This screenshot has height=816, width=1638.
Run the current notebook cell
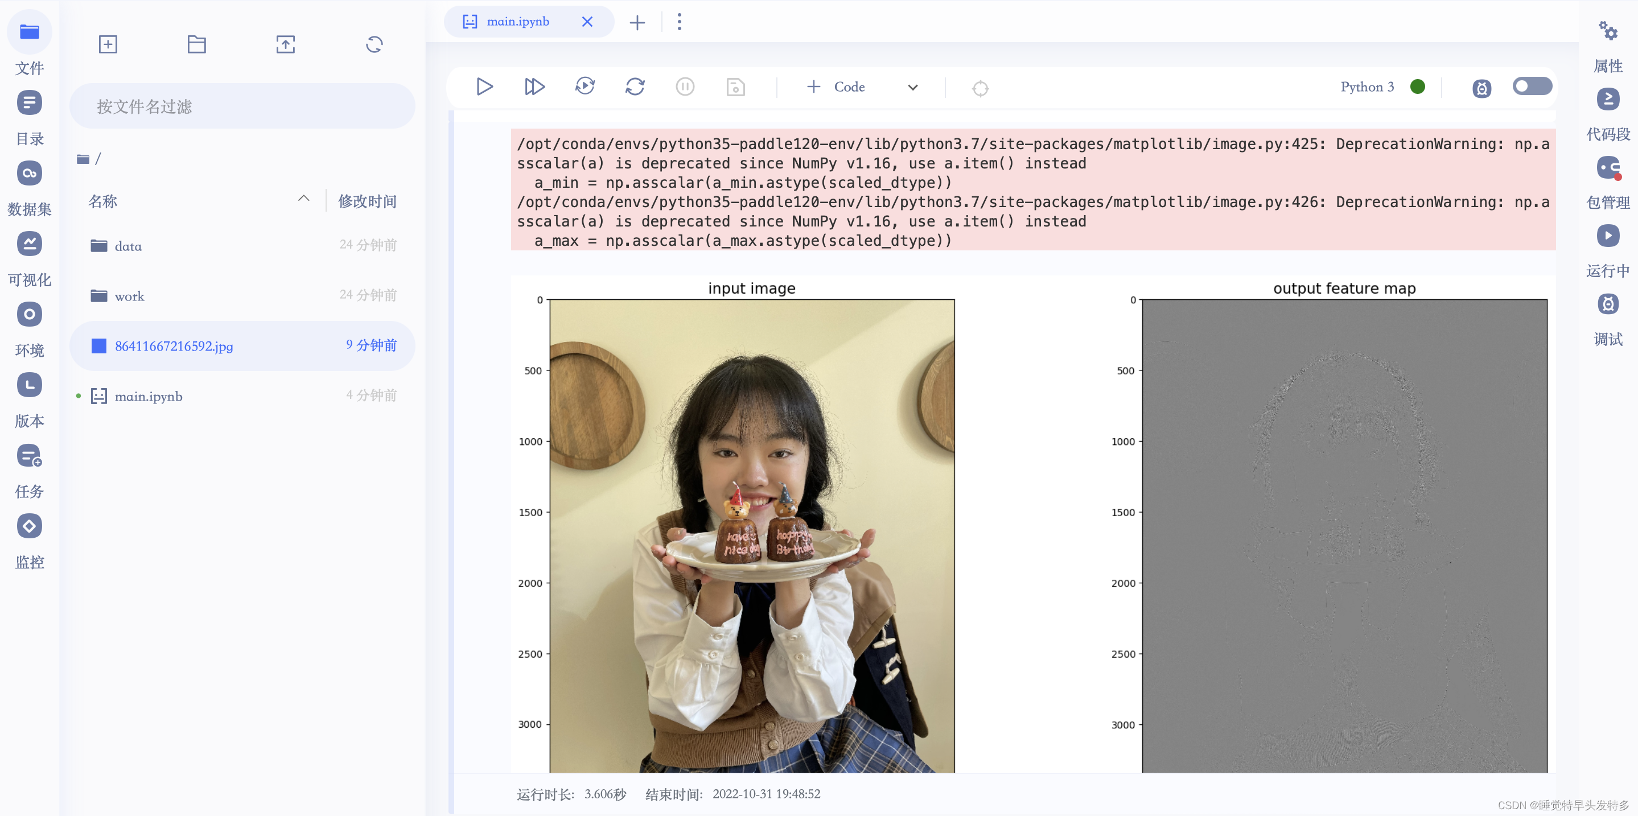484,86
